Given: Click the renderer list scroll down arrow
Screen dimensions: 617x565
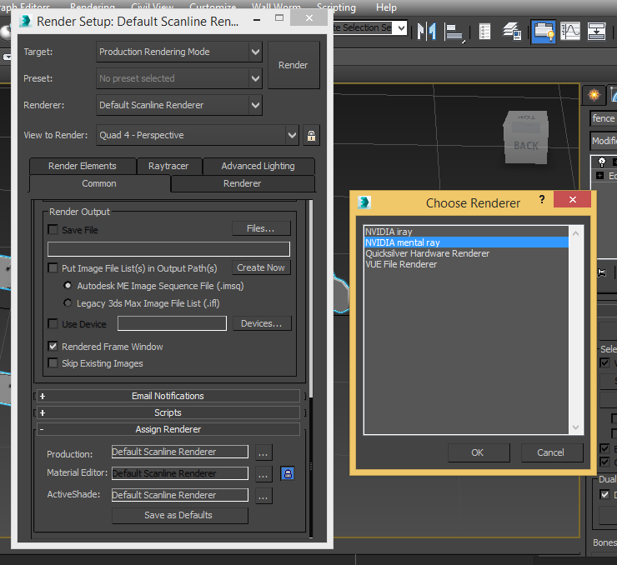Looking at the screenshot, I should click(575, 427).
